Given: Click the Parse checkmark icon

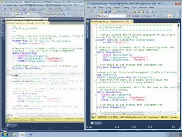Looking at the screenshot, I should tap(158, 16).
